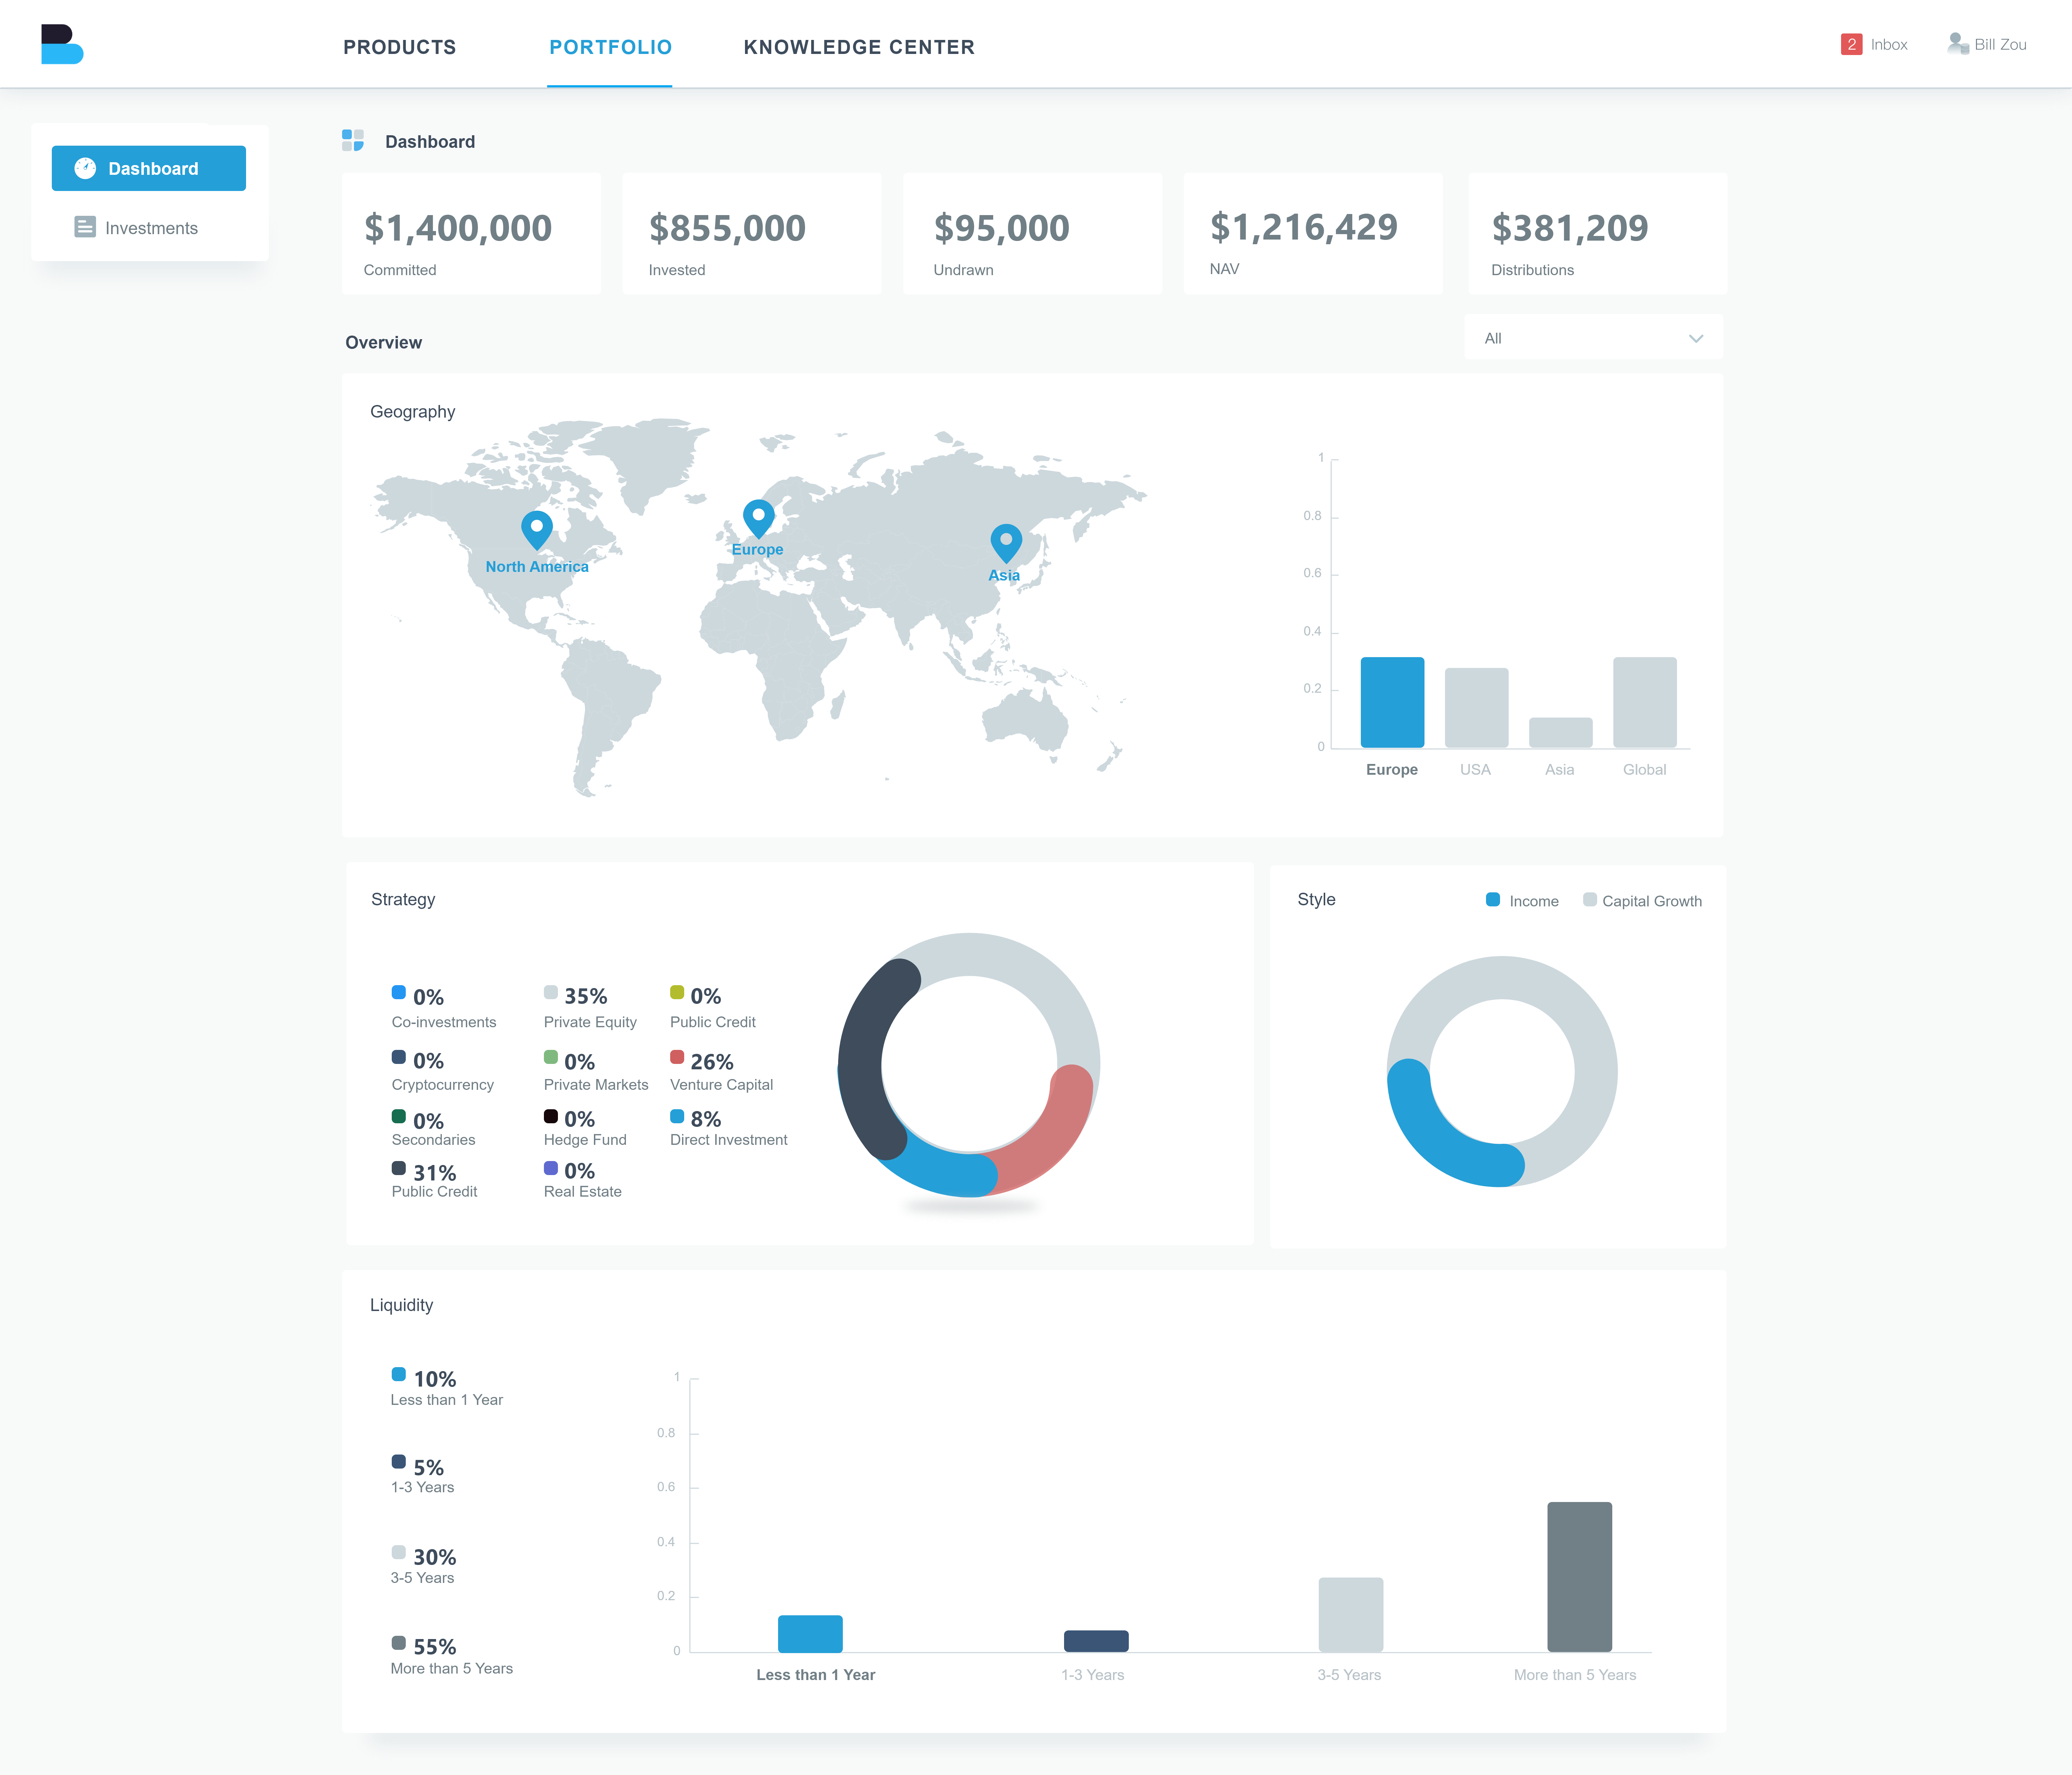Click the company logo icon
2072x1775 pixels.
click(x=62, y=44)
